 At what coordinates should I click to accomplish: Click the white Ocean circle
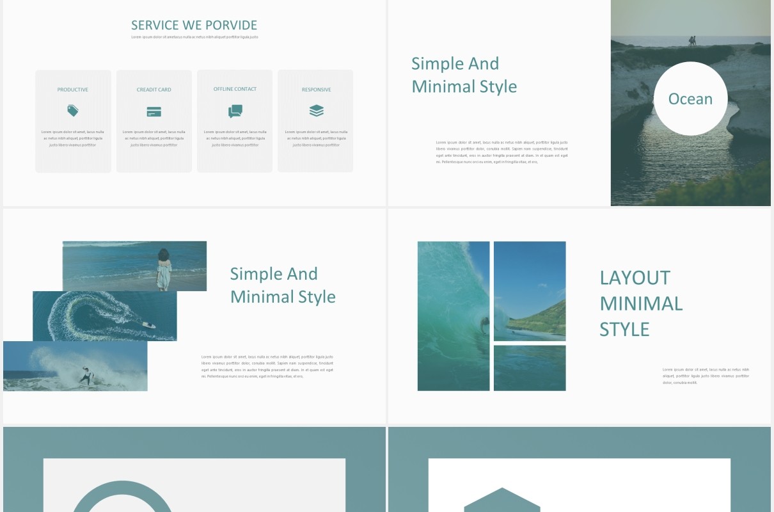690,99
